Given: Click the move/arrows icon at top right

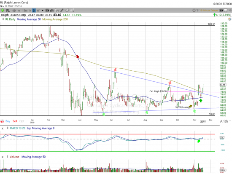Looking at the screenshot, I should point(230,11).
